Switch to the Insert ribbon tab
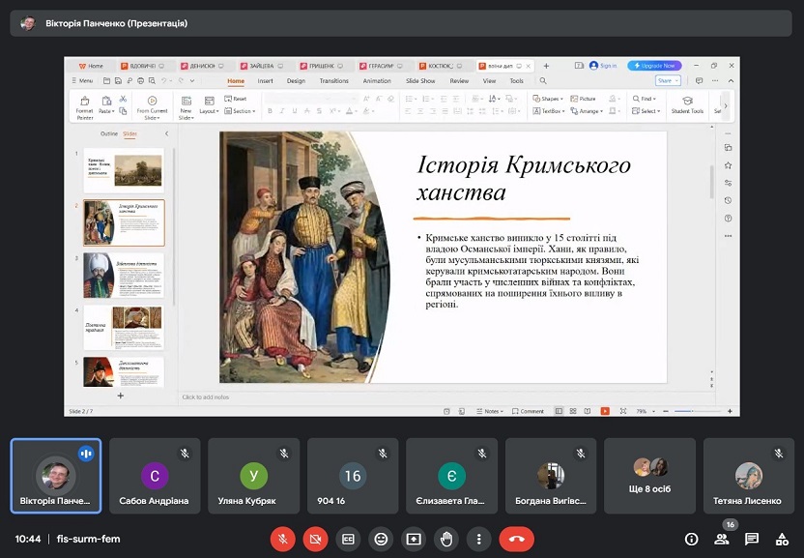Viewport: 804px width, 558px height. tap(265, 80)
